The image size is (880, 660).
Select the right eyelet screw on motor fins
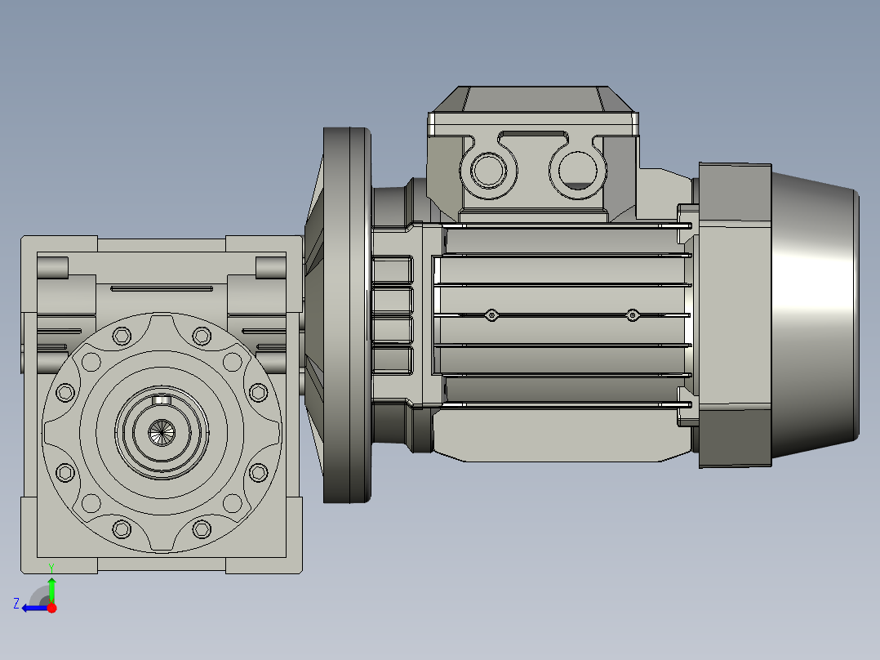point(633,315)
